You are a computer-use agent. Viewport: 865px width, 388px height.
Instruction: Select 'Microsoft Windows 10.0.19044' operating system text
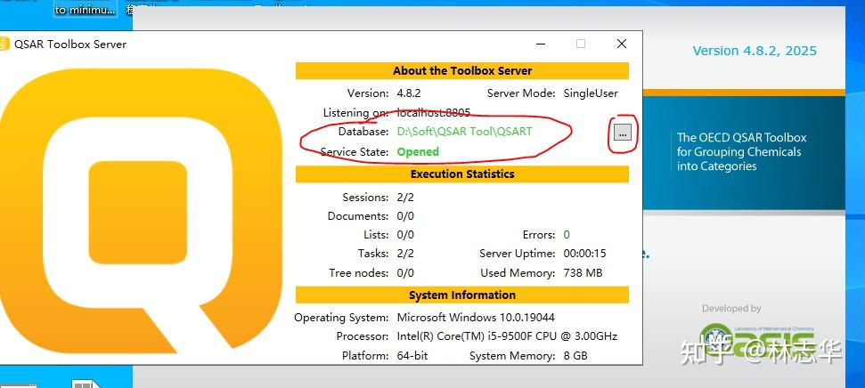click(476, 318)
